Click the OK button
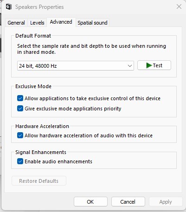186x212 pixels. click(x=90, y=202)
